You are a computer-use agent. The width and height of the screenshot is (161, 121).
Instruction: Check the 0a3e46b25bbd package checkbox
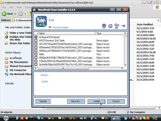36,65
